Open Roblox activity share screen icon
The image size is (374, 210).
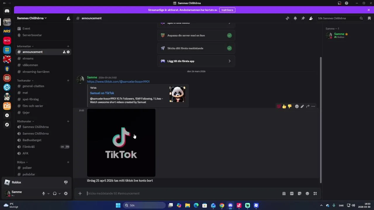pyautogui.click(x=66, y=182)
